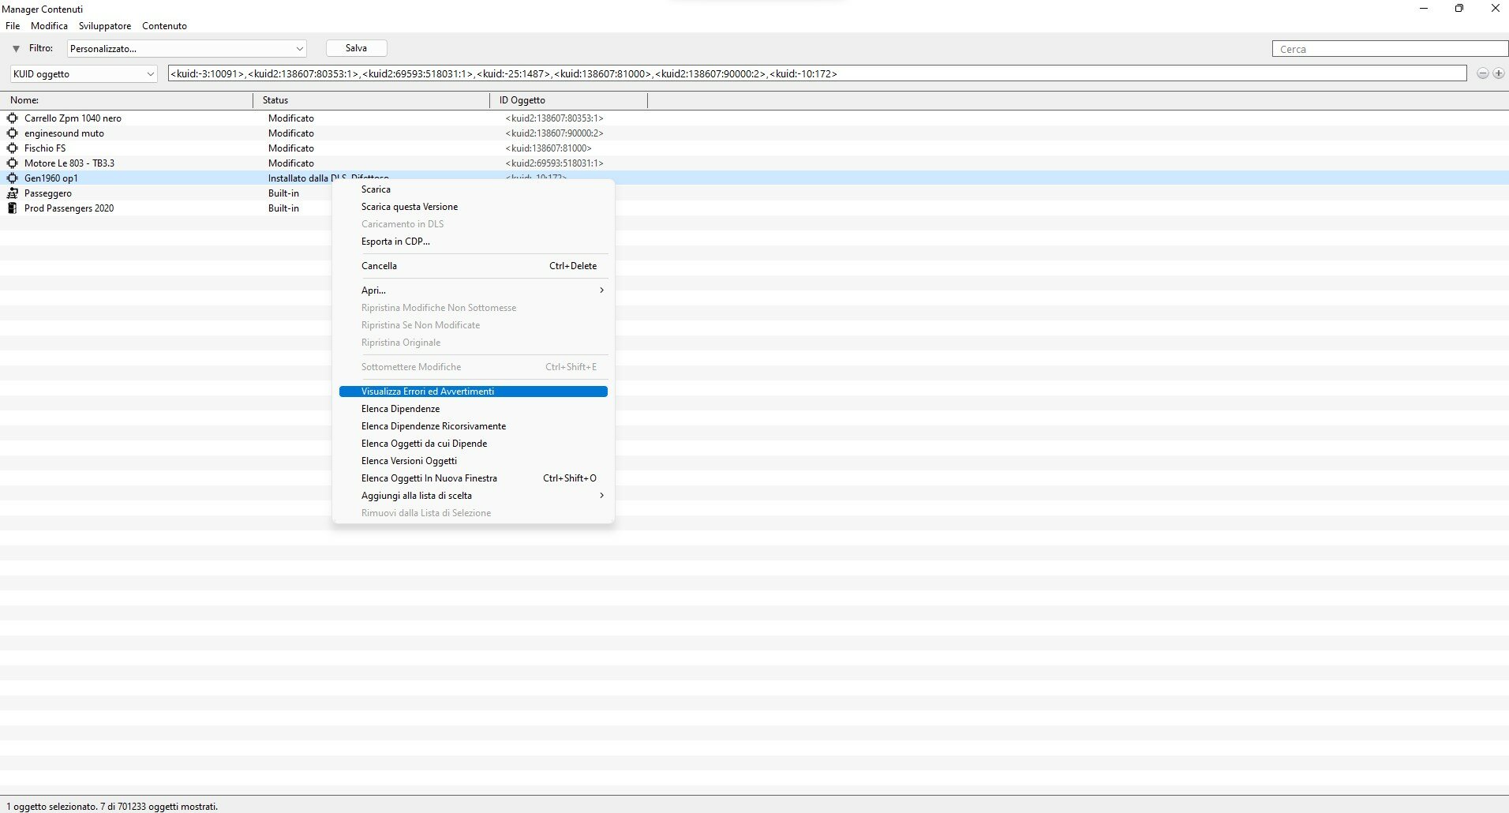Viewport: 1509px width, 813px height.
Task: Click the Prod Passengers 2020 product icon
Action: [12, 208]
